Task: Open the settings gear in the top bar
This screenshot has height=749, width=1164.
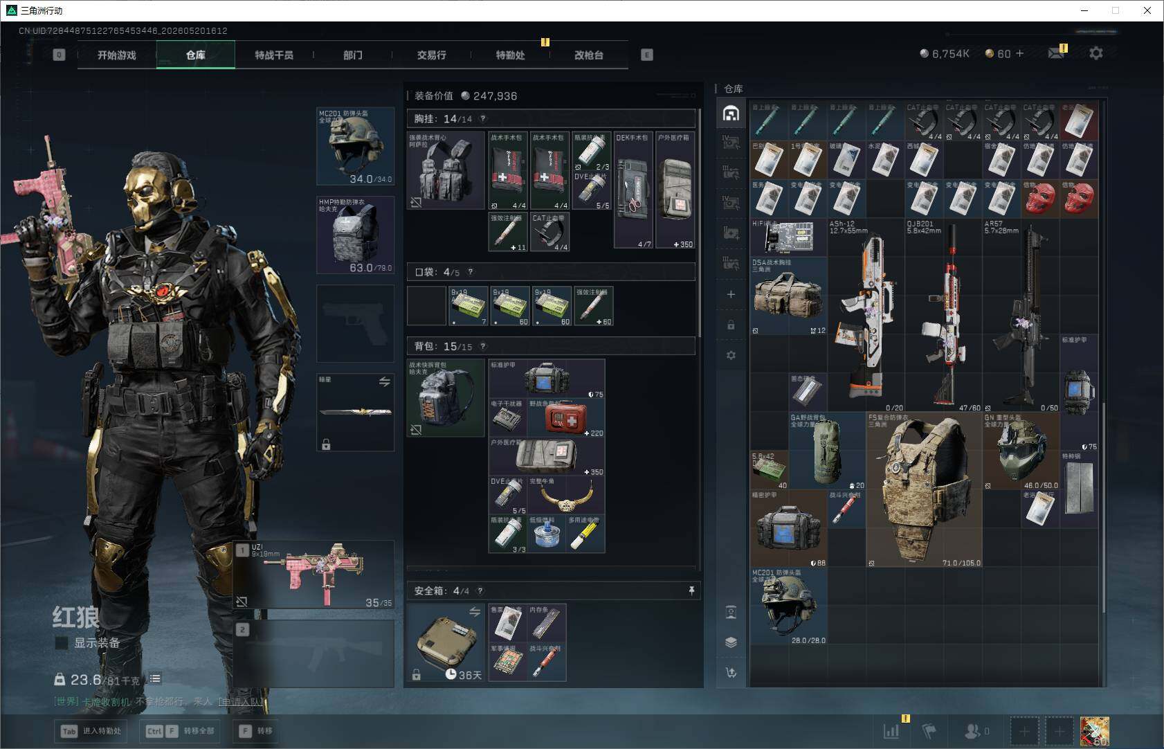Action: coord(1096,53)
